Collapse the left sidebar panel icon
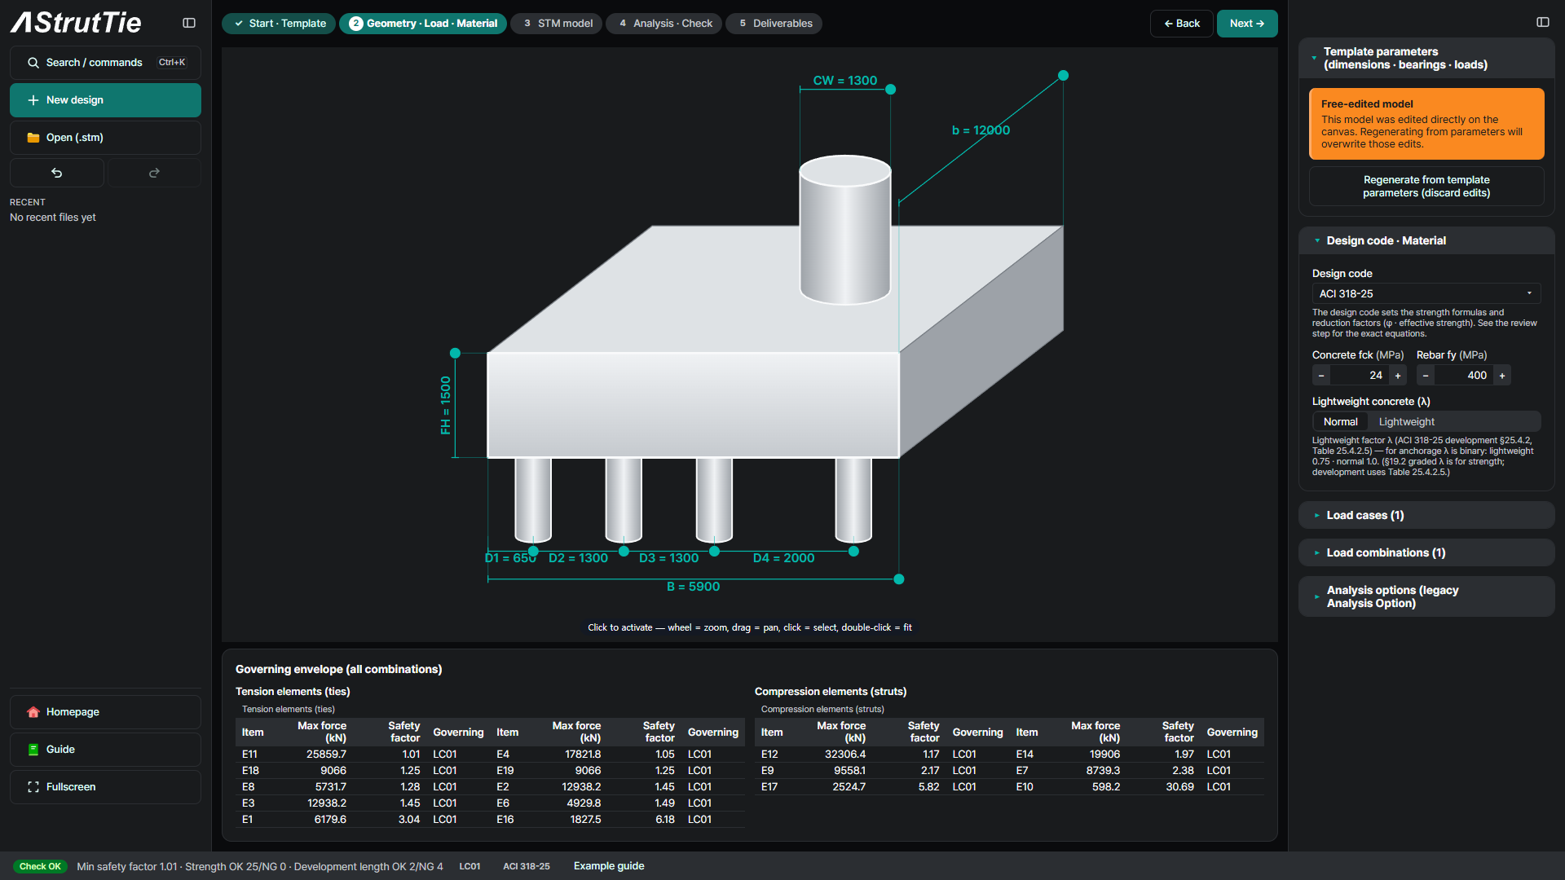This screenshot has width=1565, height=880. (x=189, y=23)
